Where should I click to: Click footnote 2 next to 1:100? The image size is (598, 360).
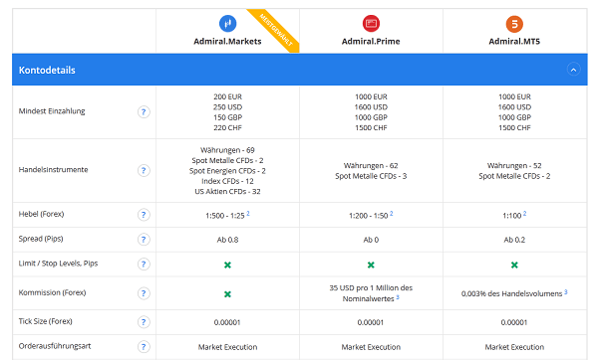tap(524, 214)
